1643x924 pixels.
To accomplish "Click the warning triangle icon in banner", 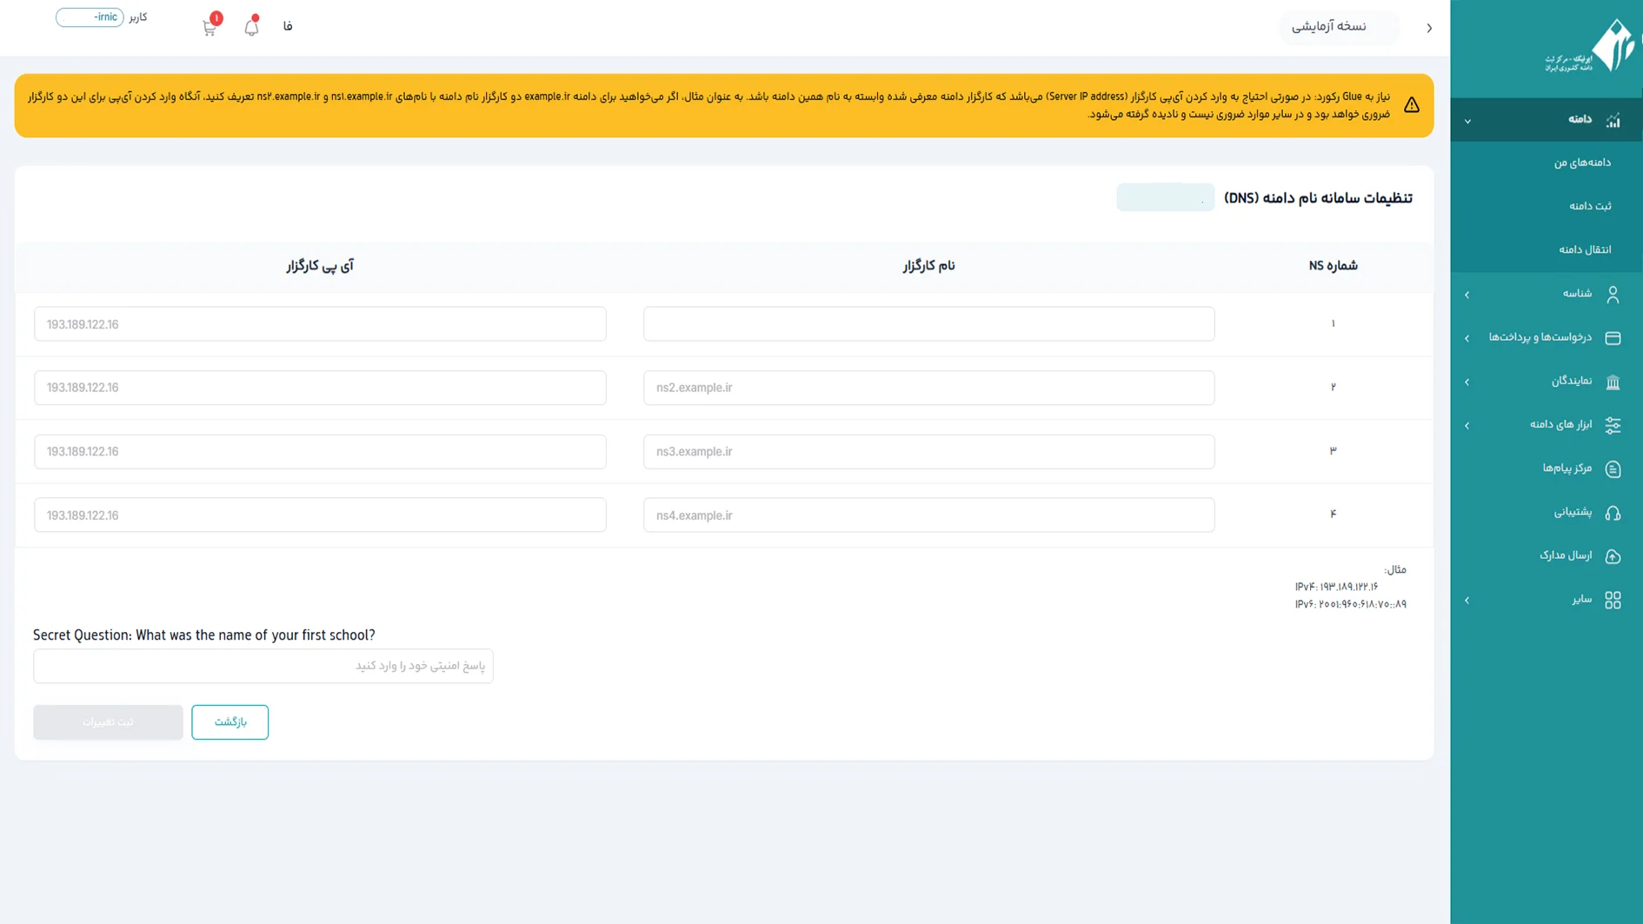I will [x=1411, y=105].
